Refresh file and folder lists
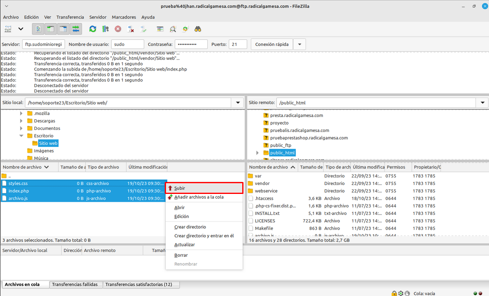This screenshot has width=489, height=296. coord(93,29)
